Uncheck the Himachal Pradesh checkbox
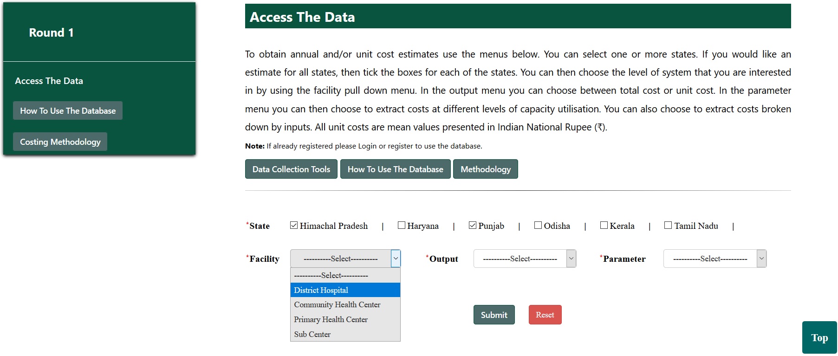The height and width of the screenshot is (356, 838). (x=294, y=225)
